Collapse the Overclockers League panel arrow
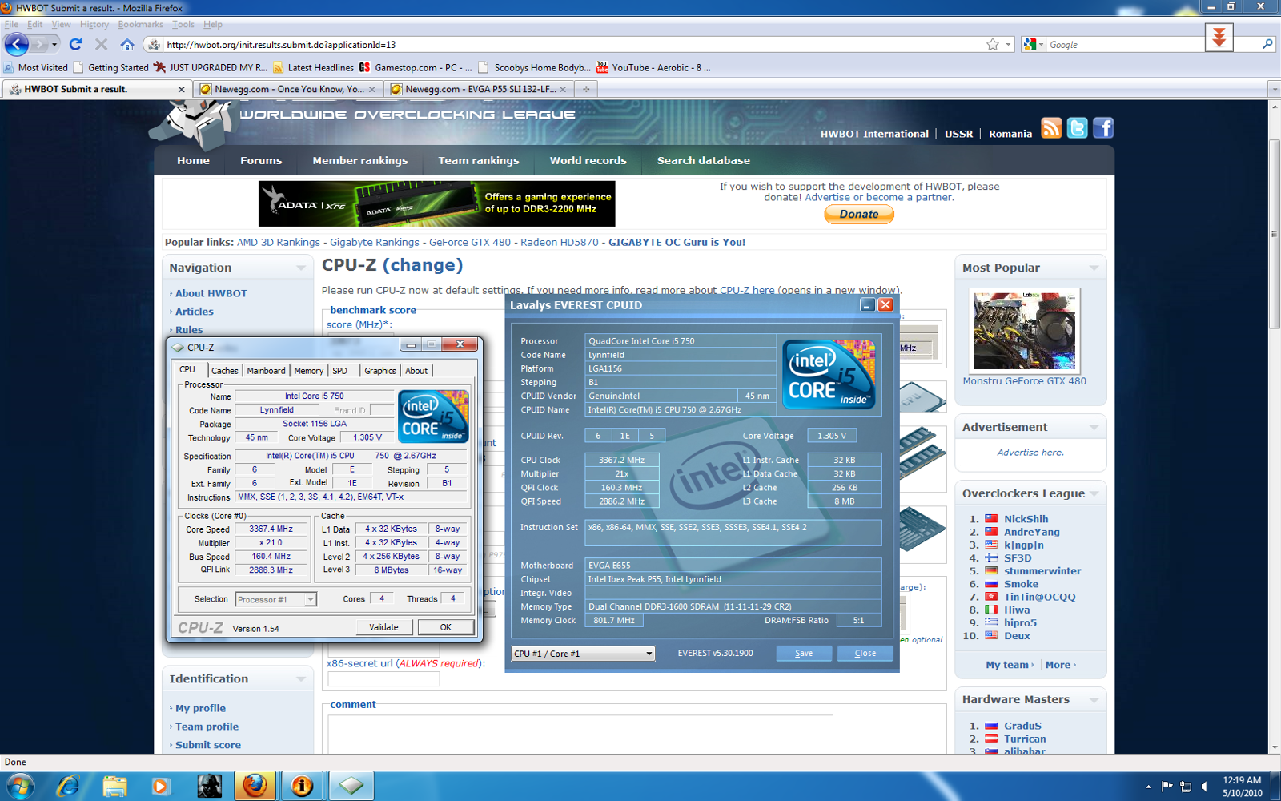The image size is (1281, 801). coord(1094,493)
